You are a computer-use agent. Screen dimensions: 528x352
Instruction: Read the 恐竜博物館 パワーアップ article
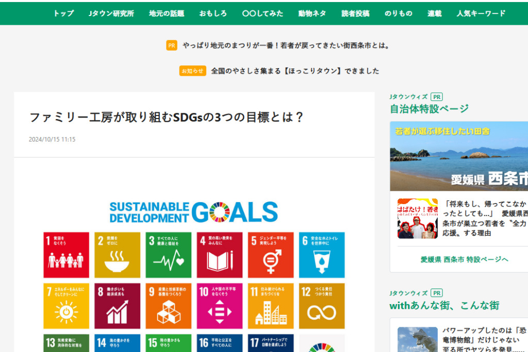pyautogui.click(x=485, y=340)
